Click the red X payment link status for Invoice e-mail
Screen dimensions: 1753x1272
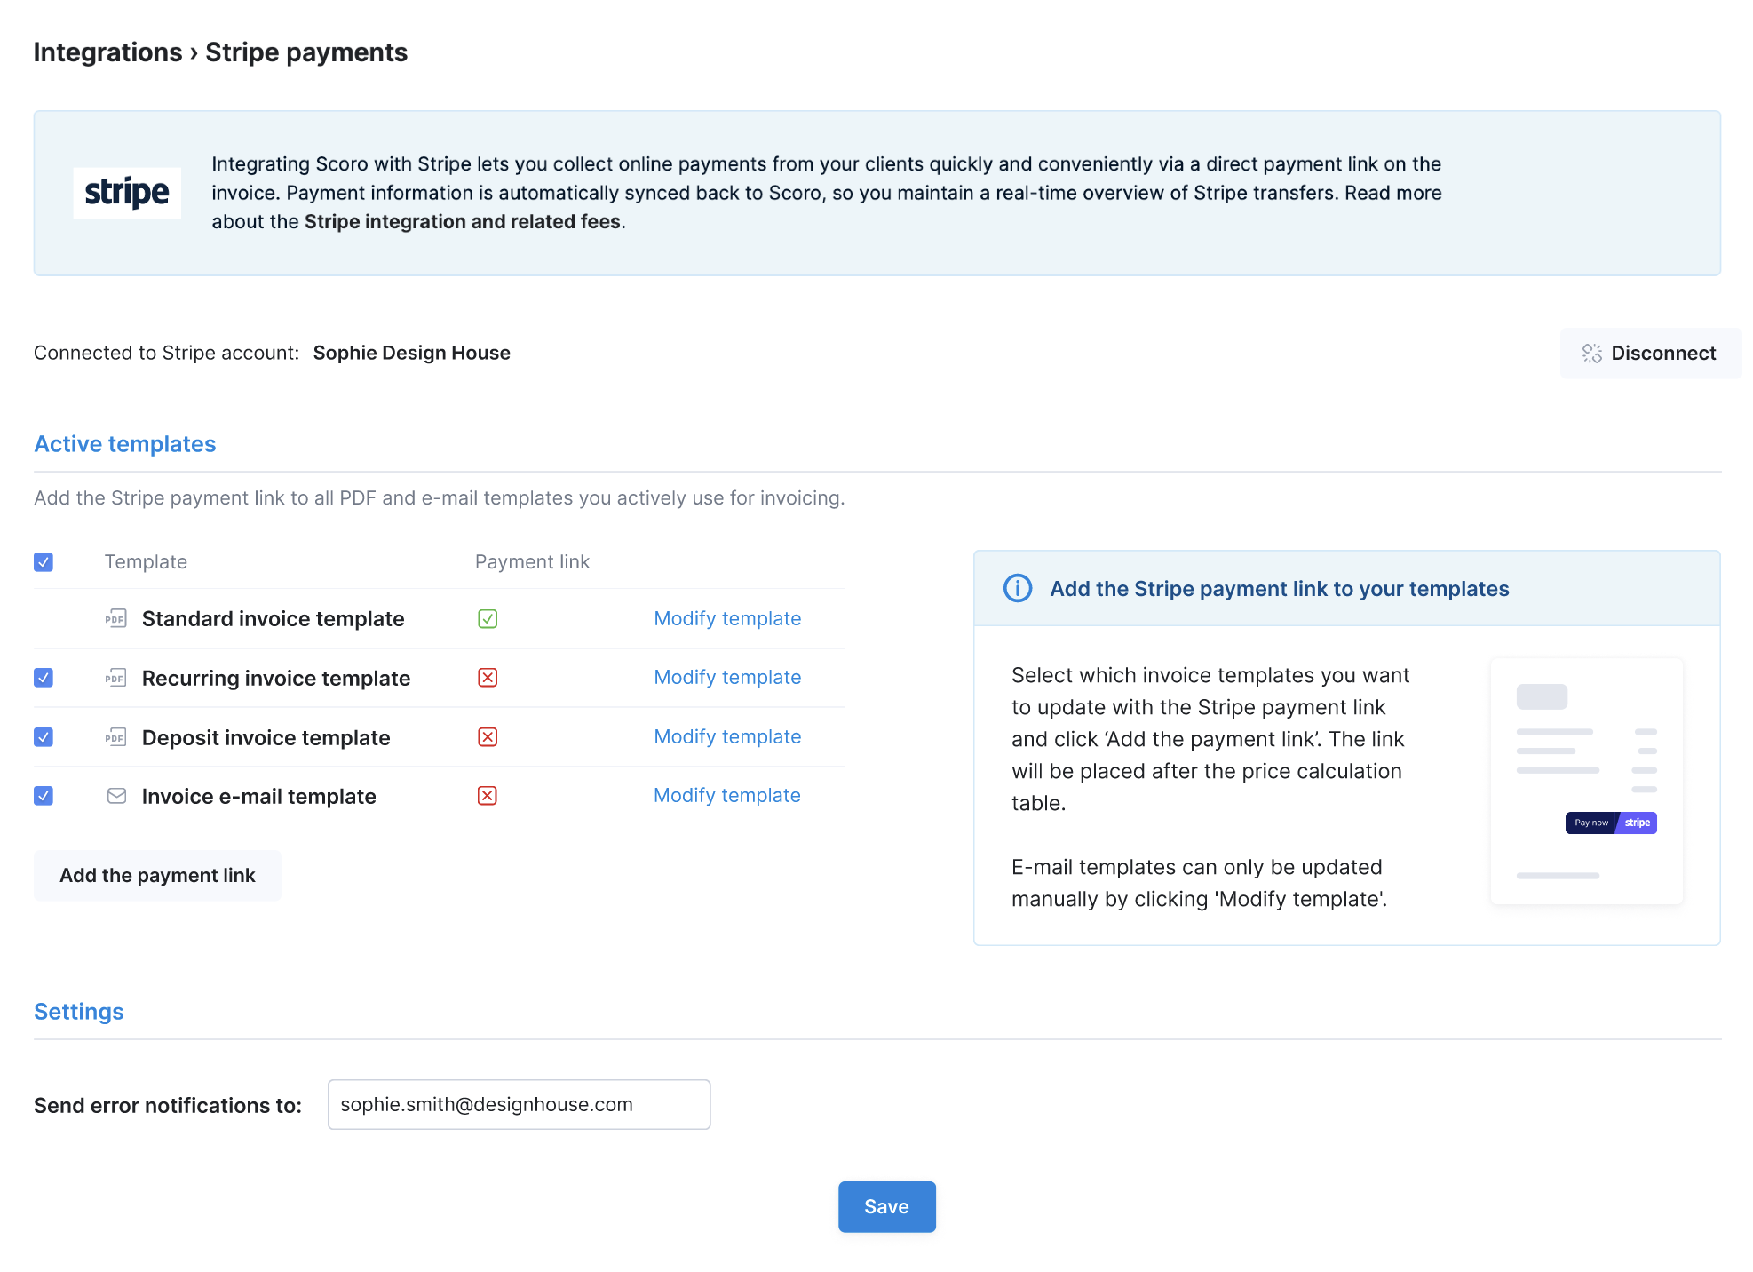488,796
